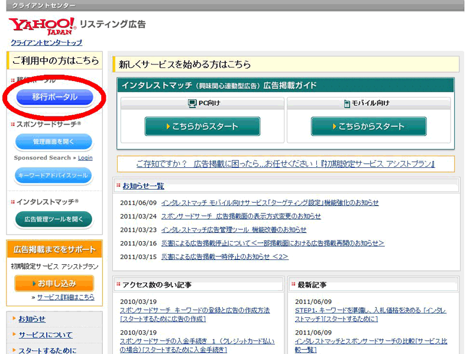Start the PC向け guide with こちらからスタート
The width and height of the screenshot is (473, 354).
coord(202,126)
